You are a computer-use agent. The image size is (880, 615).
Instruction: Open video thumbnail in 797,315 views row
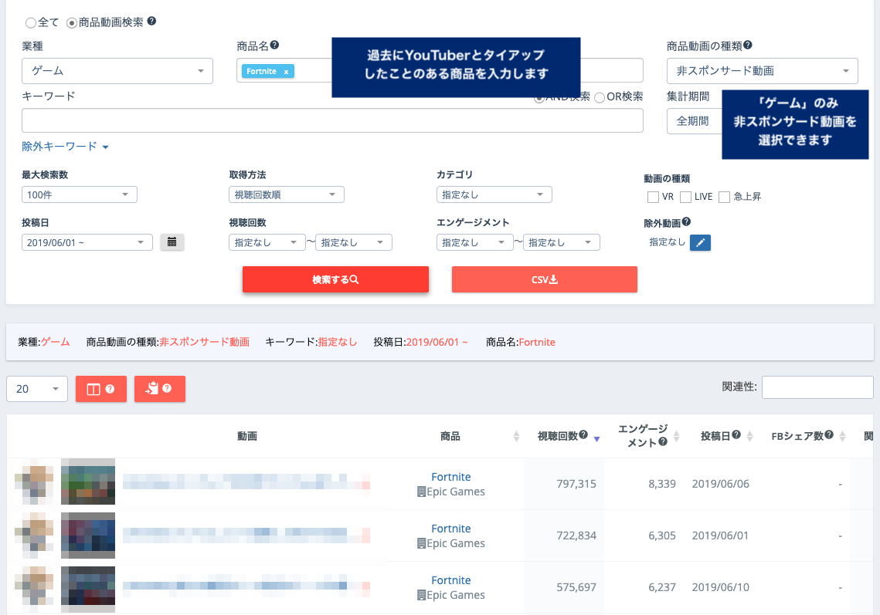coord(88,482)
